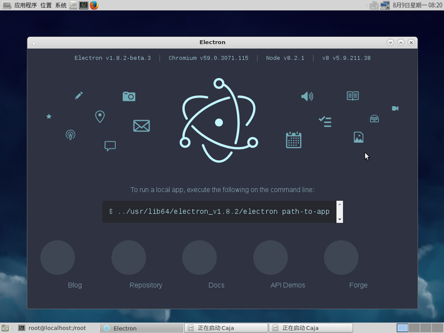Switch to the second workspace
Screen dimensions: 444x333
point(414,328)
